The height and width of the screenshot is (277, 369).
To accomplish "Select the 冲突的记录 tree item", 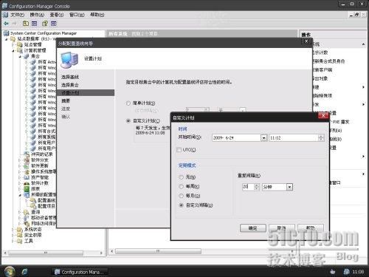I will [42, 154].
